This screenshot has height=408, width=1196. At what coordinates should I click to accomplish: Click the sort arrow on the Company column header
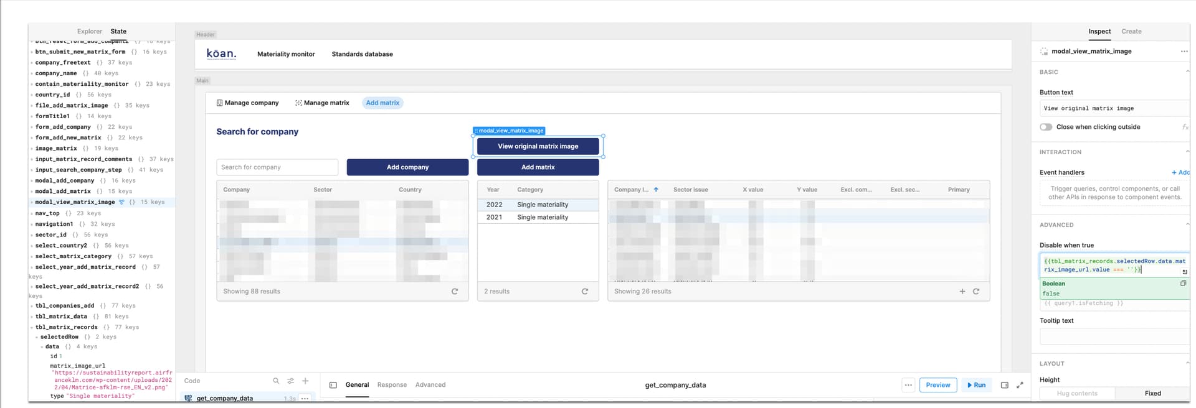(x=656, y=190)
